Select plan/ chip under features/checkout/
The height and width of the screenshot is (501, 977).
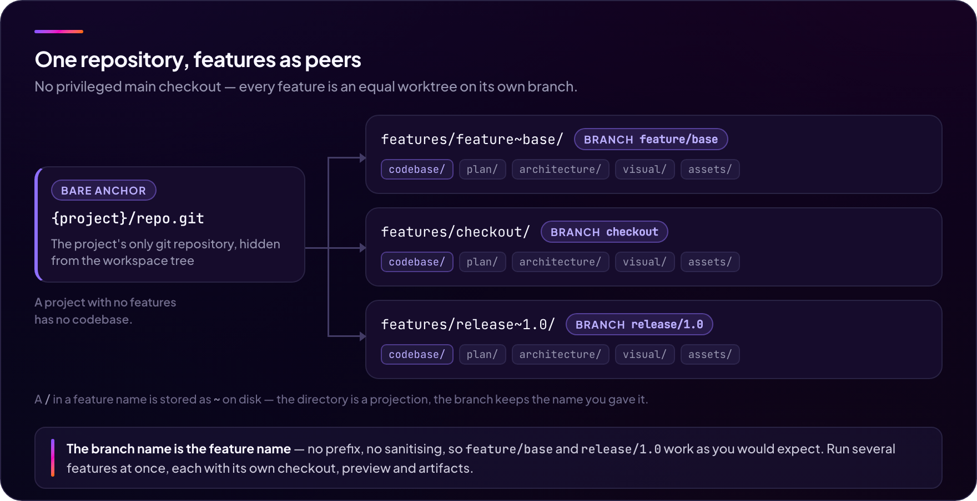[x=482, y=262]
